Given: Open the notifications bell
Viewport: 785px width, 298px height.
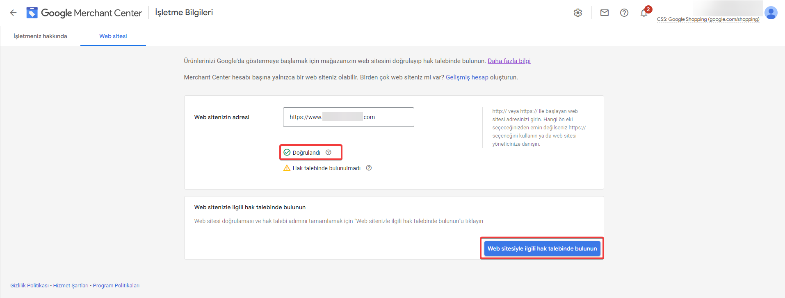Looking at the screenshot, I should coord(644,13).
